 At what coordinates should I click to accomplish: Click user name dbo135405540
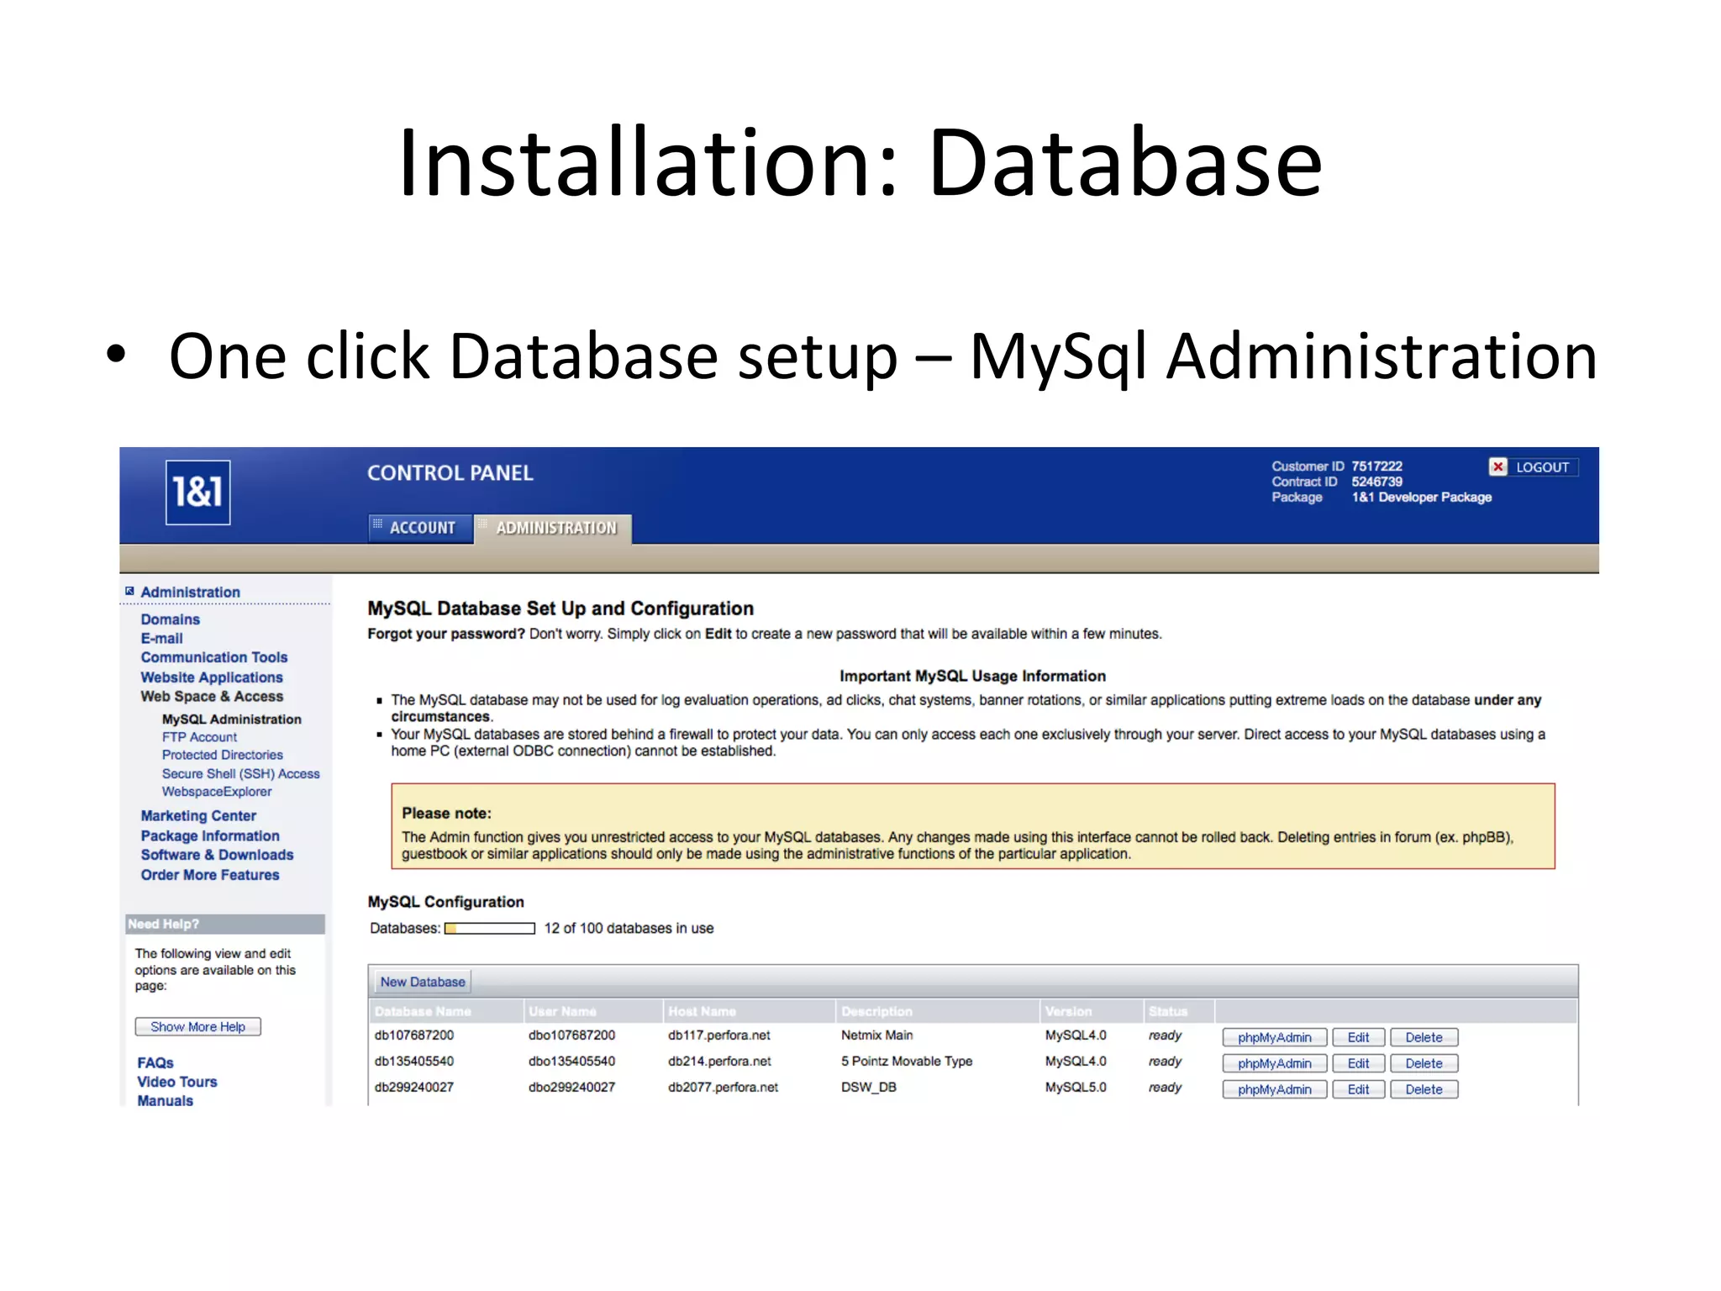pos(571,1062)
